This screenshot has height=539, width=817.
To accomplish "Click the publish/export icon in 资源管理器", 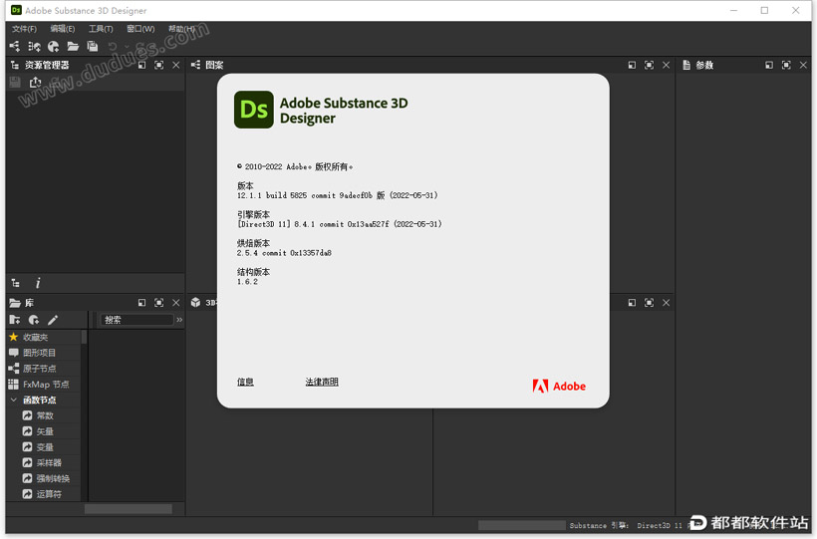I will [35, 82].
